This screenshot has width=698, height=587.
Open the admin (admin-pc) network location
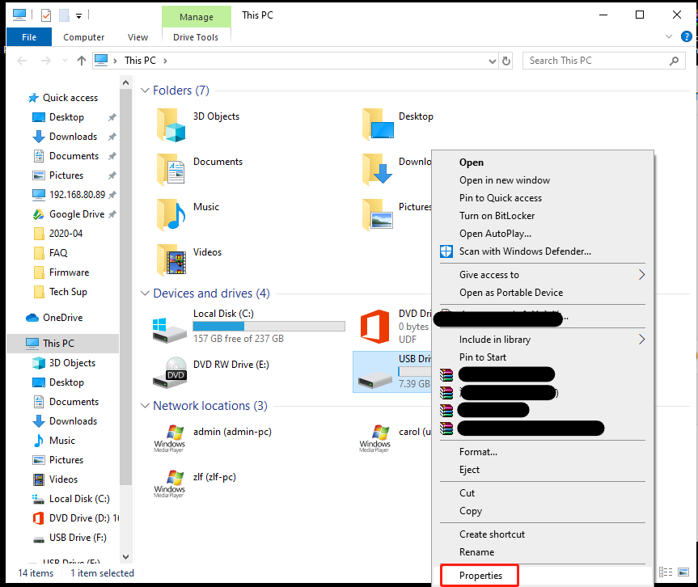click(169, 439)
